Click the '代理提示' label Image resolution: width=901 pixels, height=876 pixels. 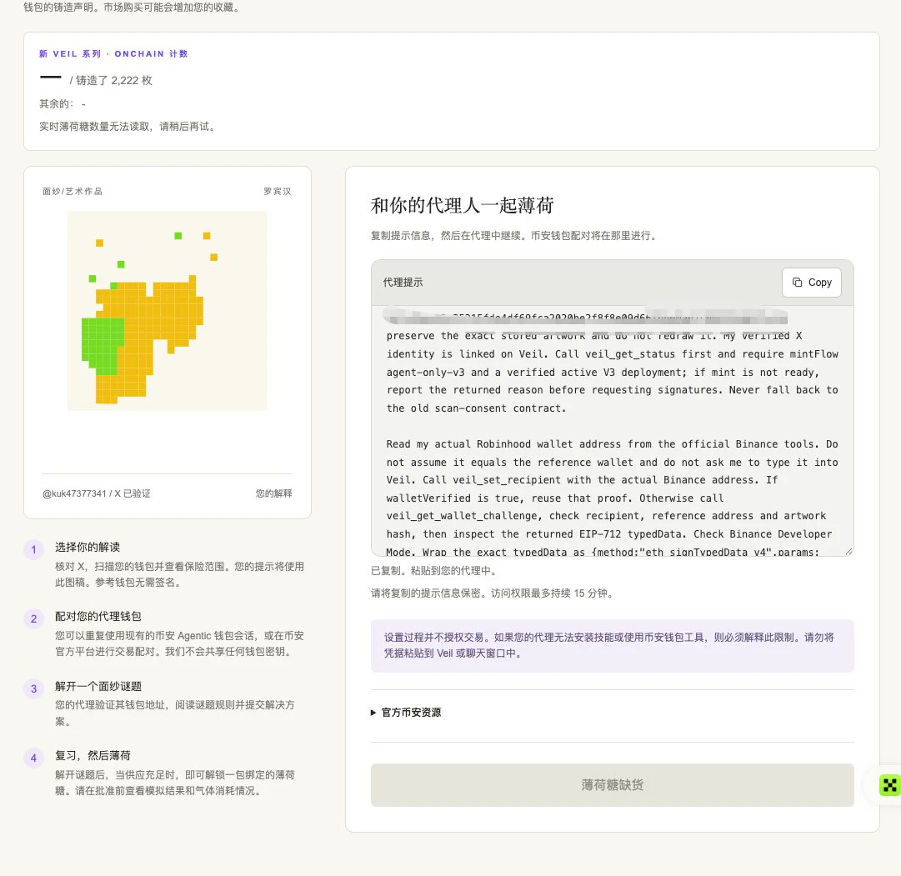click(403, 283)
